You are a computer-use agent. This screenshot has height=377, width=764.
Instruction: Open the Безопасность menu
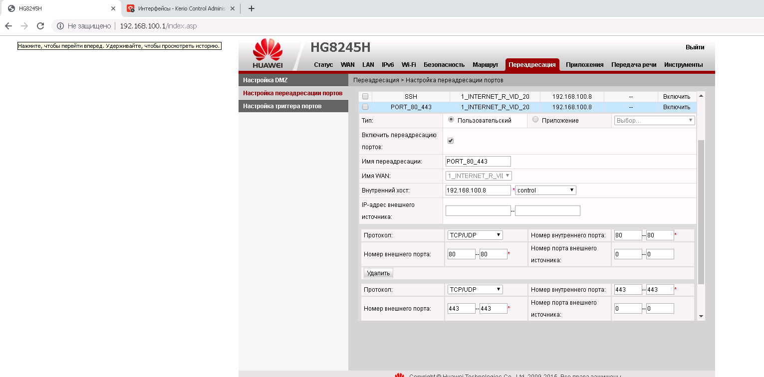(x=444, y=65)
